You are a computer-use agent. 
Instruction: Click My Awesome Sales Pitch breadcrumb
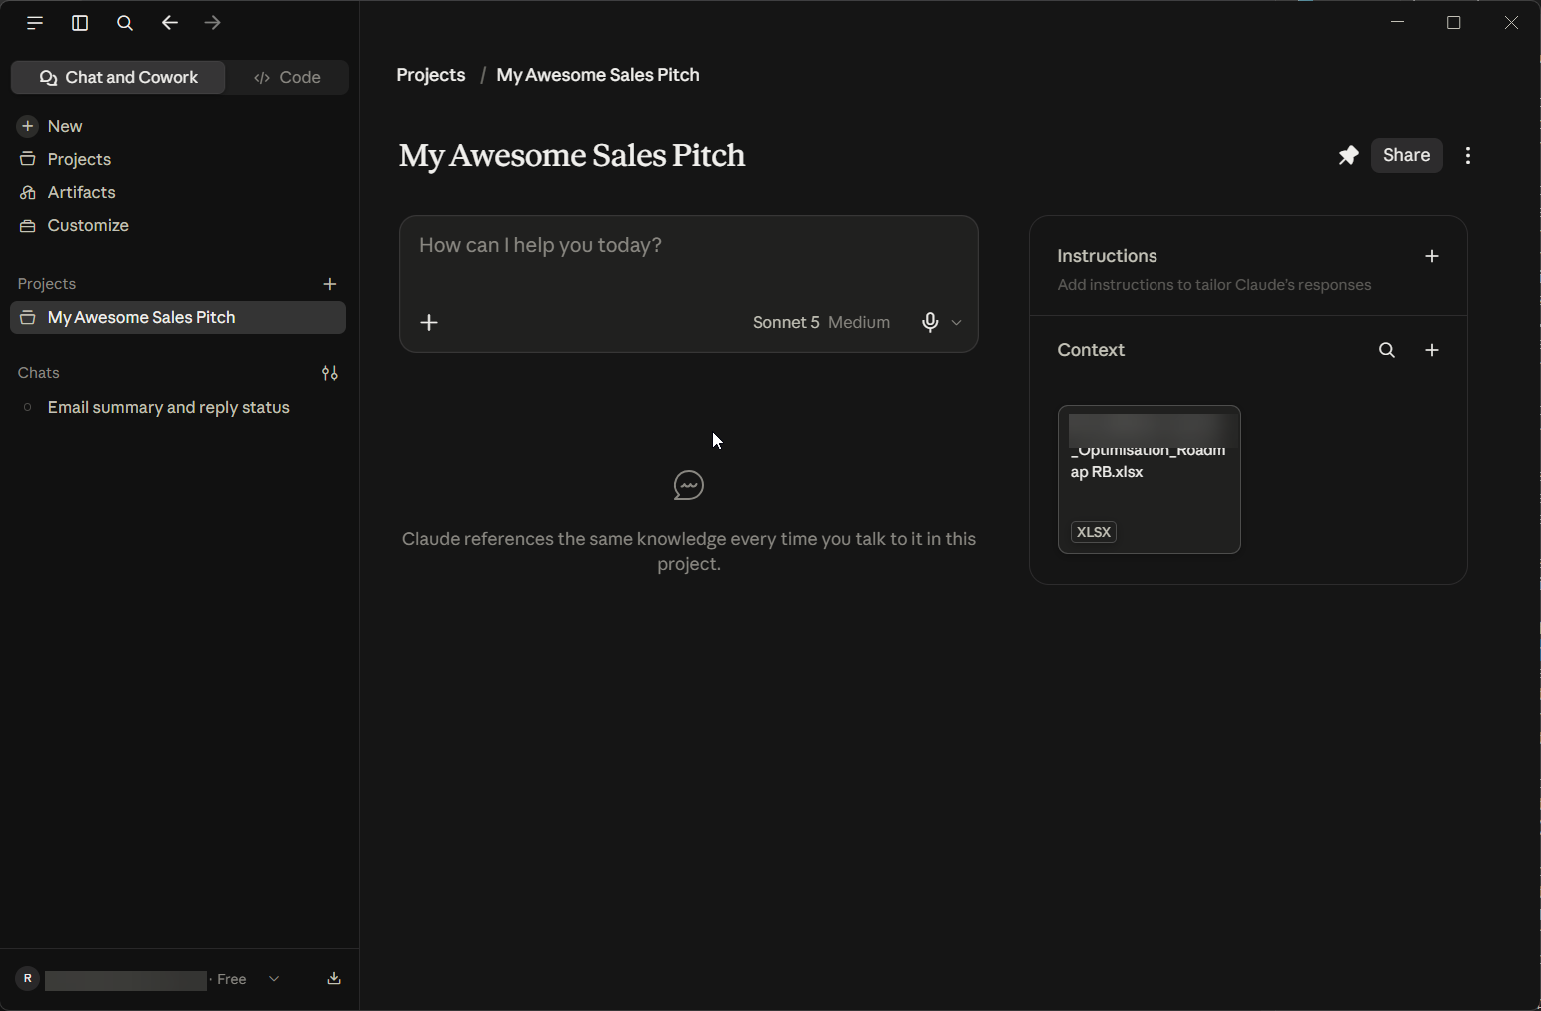(598, 75)
